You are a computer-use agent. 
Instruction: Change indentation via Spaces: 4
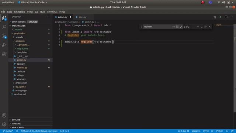pos(196,131)
